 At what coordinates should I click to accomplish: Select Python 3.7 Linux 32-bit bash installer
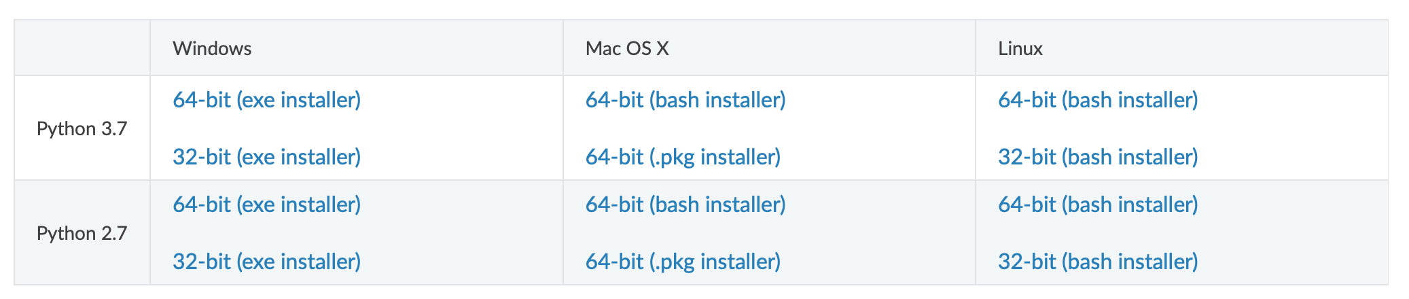(x=1098, y=157)
